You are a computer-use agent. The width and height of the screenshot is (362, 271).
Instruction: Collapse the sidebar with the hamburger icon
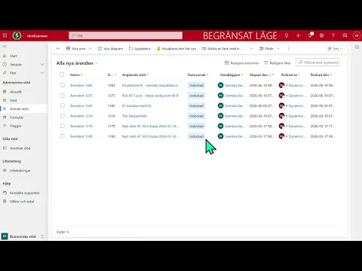coord(5,47)
